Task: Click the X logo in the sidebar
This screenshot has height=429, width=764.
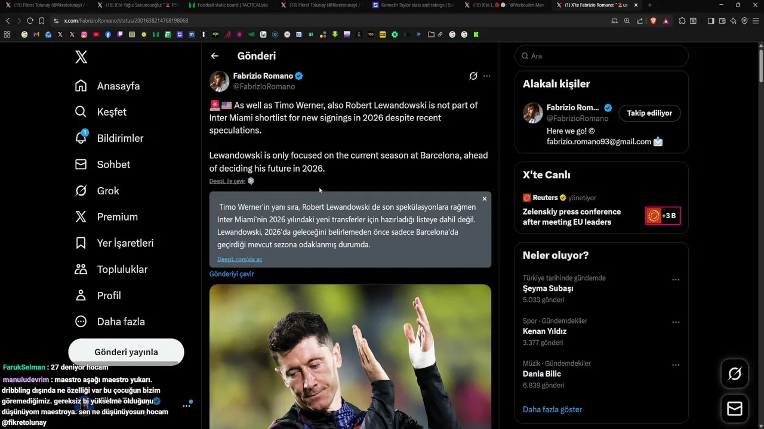Action: 81,57
